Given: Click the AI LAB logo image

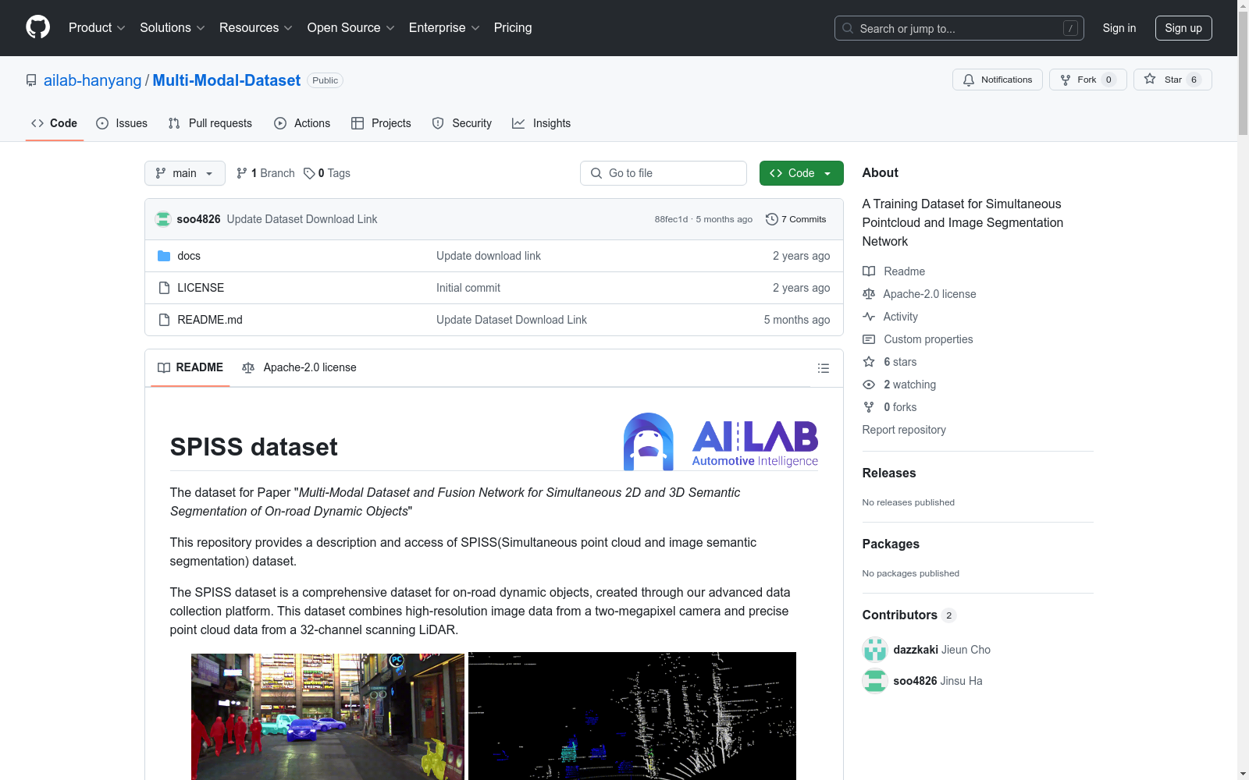Looking at the screenshot, I should pyautogui.click(x=721, y=441).
